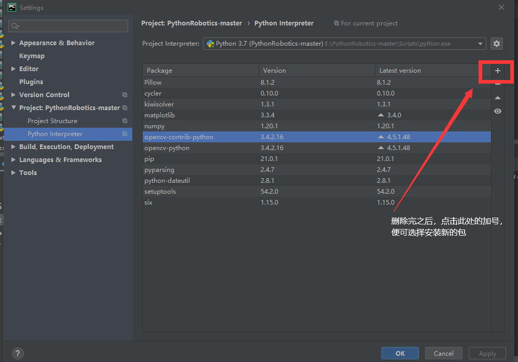Toggle the eye icon to show early releases
The height and width of the screenshot is (362, 518).
click(x=497, y=111)
